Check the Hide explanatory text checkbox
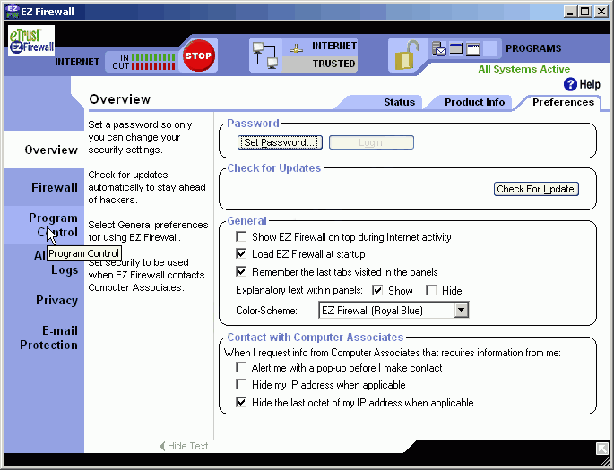Viewport: 614px width, 470px height. pyautogui.click(x=431, y=290)
